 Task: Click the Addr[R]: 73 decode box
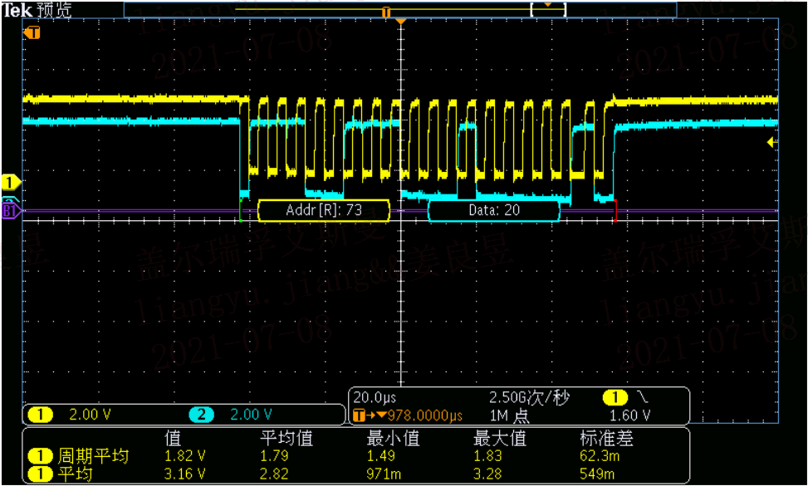click(x=324, y=210)
